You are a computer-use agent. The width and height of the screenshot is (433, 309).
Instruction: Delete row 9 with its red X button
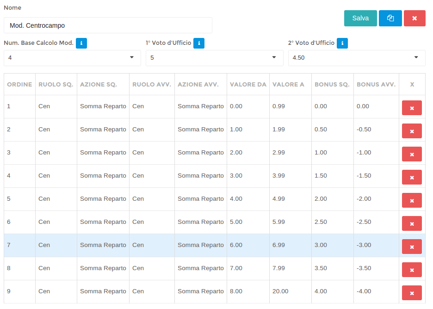pyautogui.click(x=412, y=293)
